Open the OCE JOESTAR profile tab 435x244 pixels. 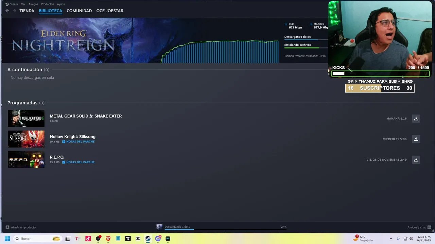tap(110, 11)
